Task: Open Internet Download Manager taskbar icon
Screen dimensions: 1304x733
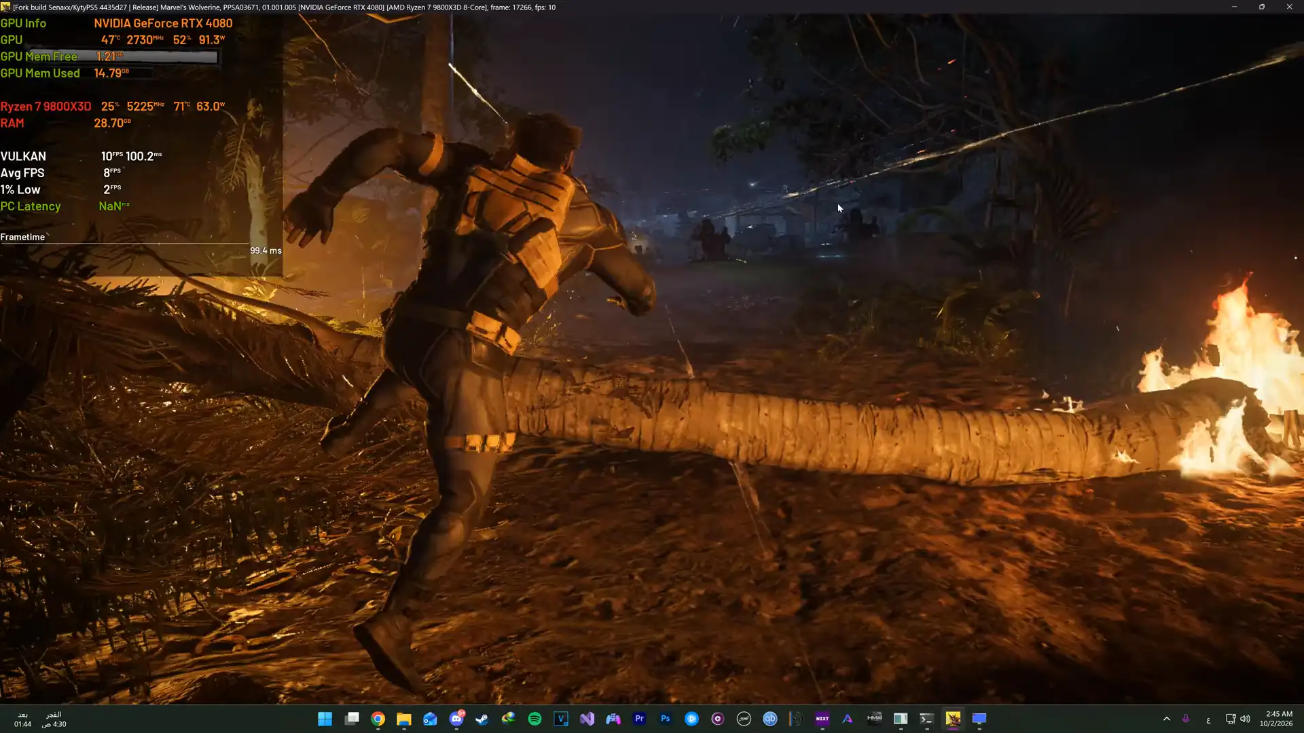Action: pyautogui.click(x=509, y=719)
